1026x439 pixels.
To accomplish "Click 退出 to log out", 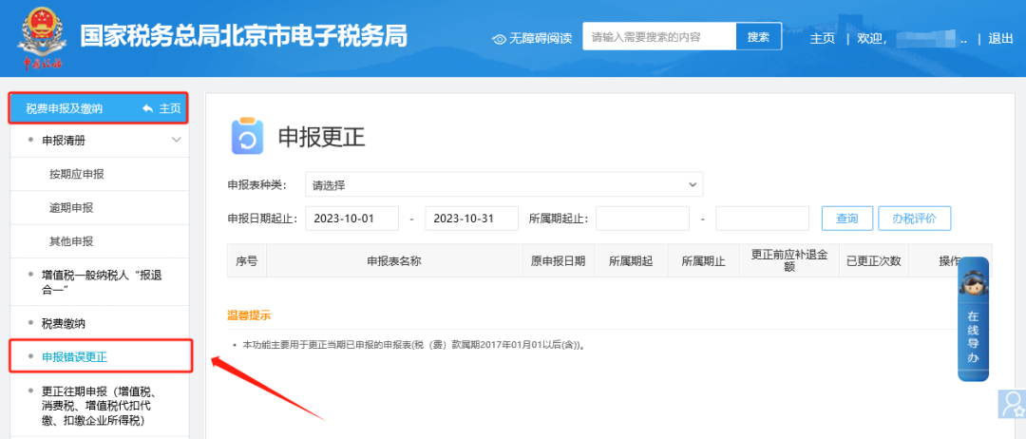I will tap(1000, 39).
